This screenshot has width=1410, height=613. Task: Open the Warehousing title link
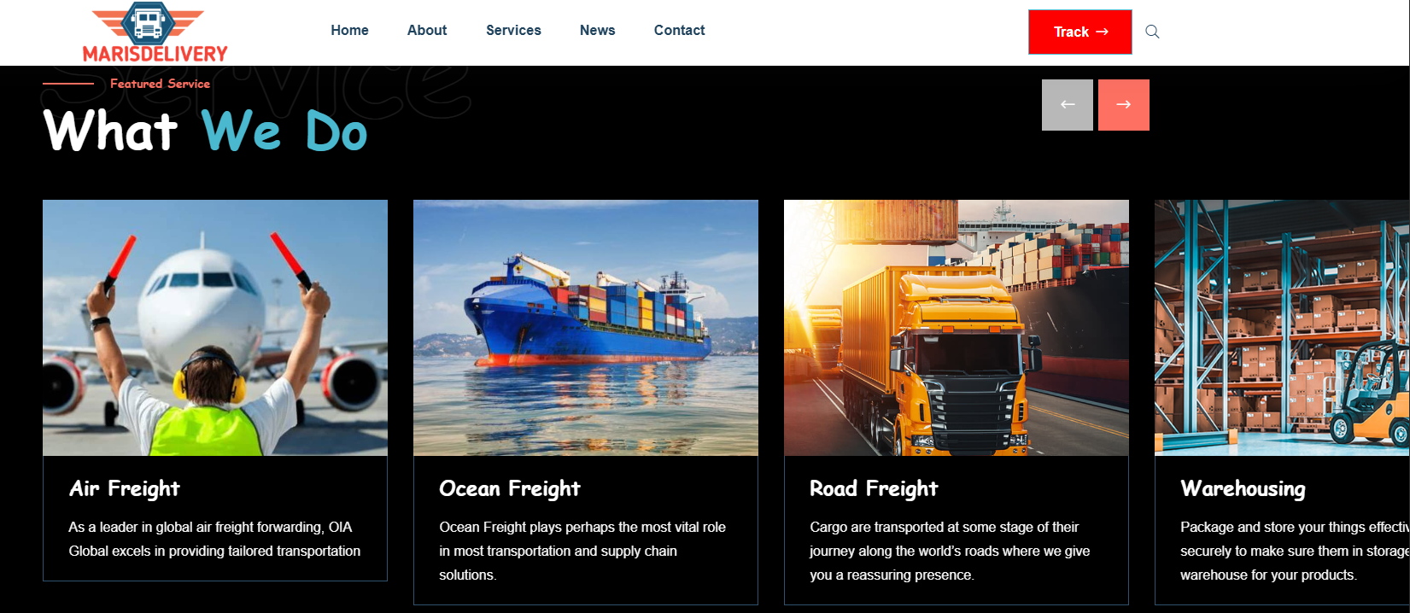point(1243,488)
